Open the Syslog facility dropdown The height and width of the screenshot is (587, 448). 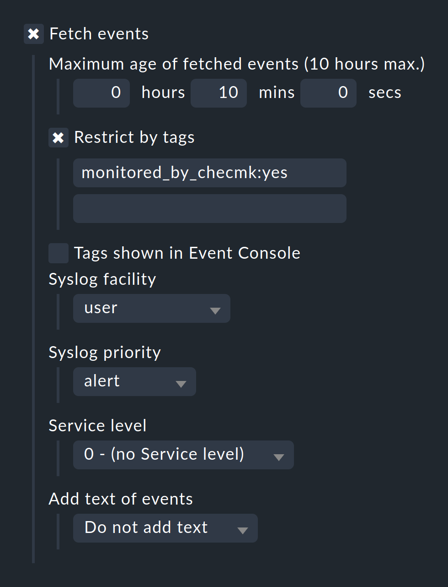point(151,308)
